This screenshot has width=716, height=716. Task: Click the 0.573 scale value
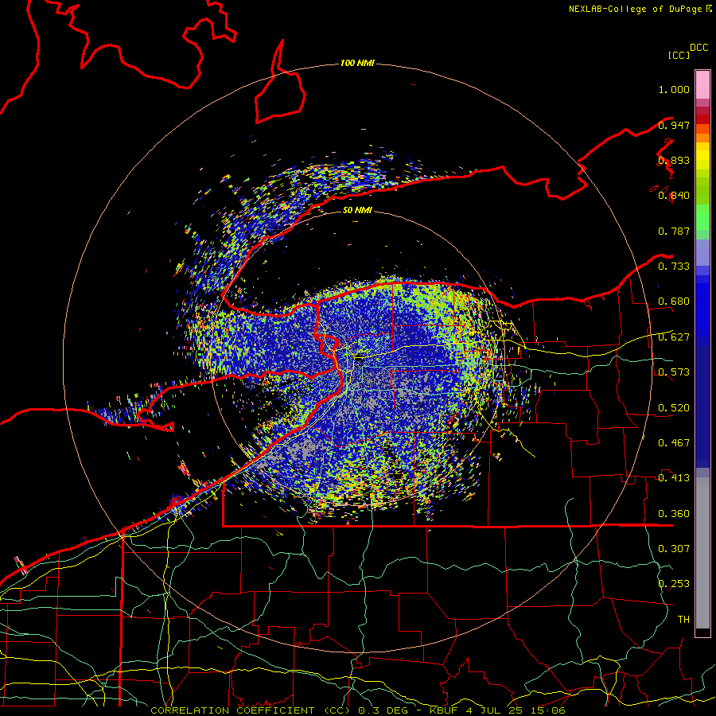click(x=674, y=372)
